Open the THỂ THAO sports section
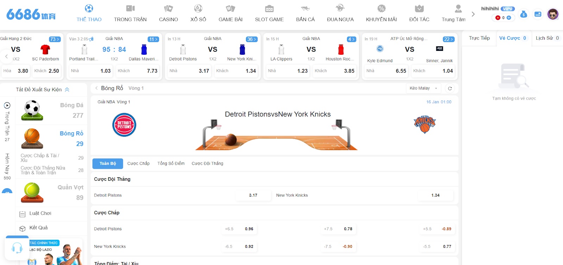Image resolution: width=563 pixels, height=265 pixels. coord(89,13)
